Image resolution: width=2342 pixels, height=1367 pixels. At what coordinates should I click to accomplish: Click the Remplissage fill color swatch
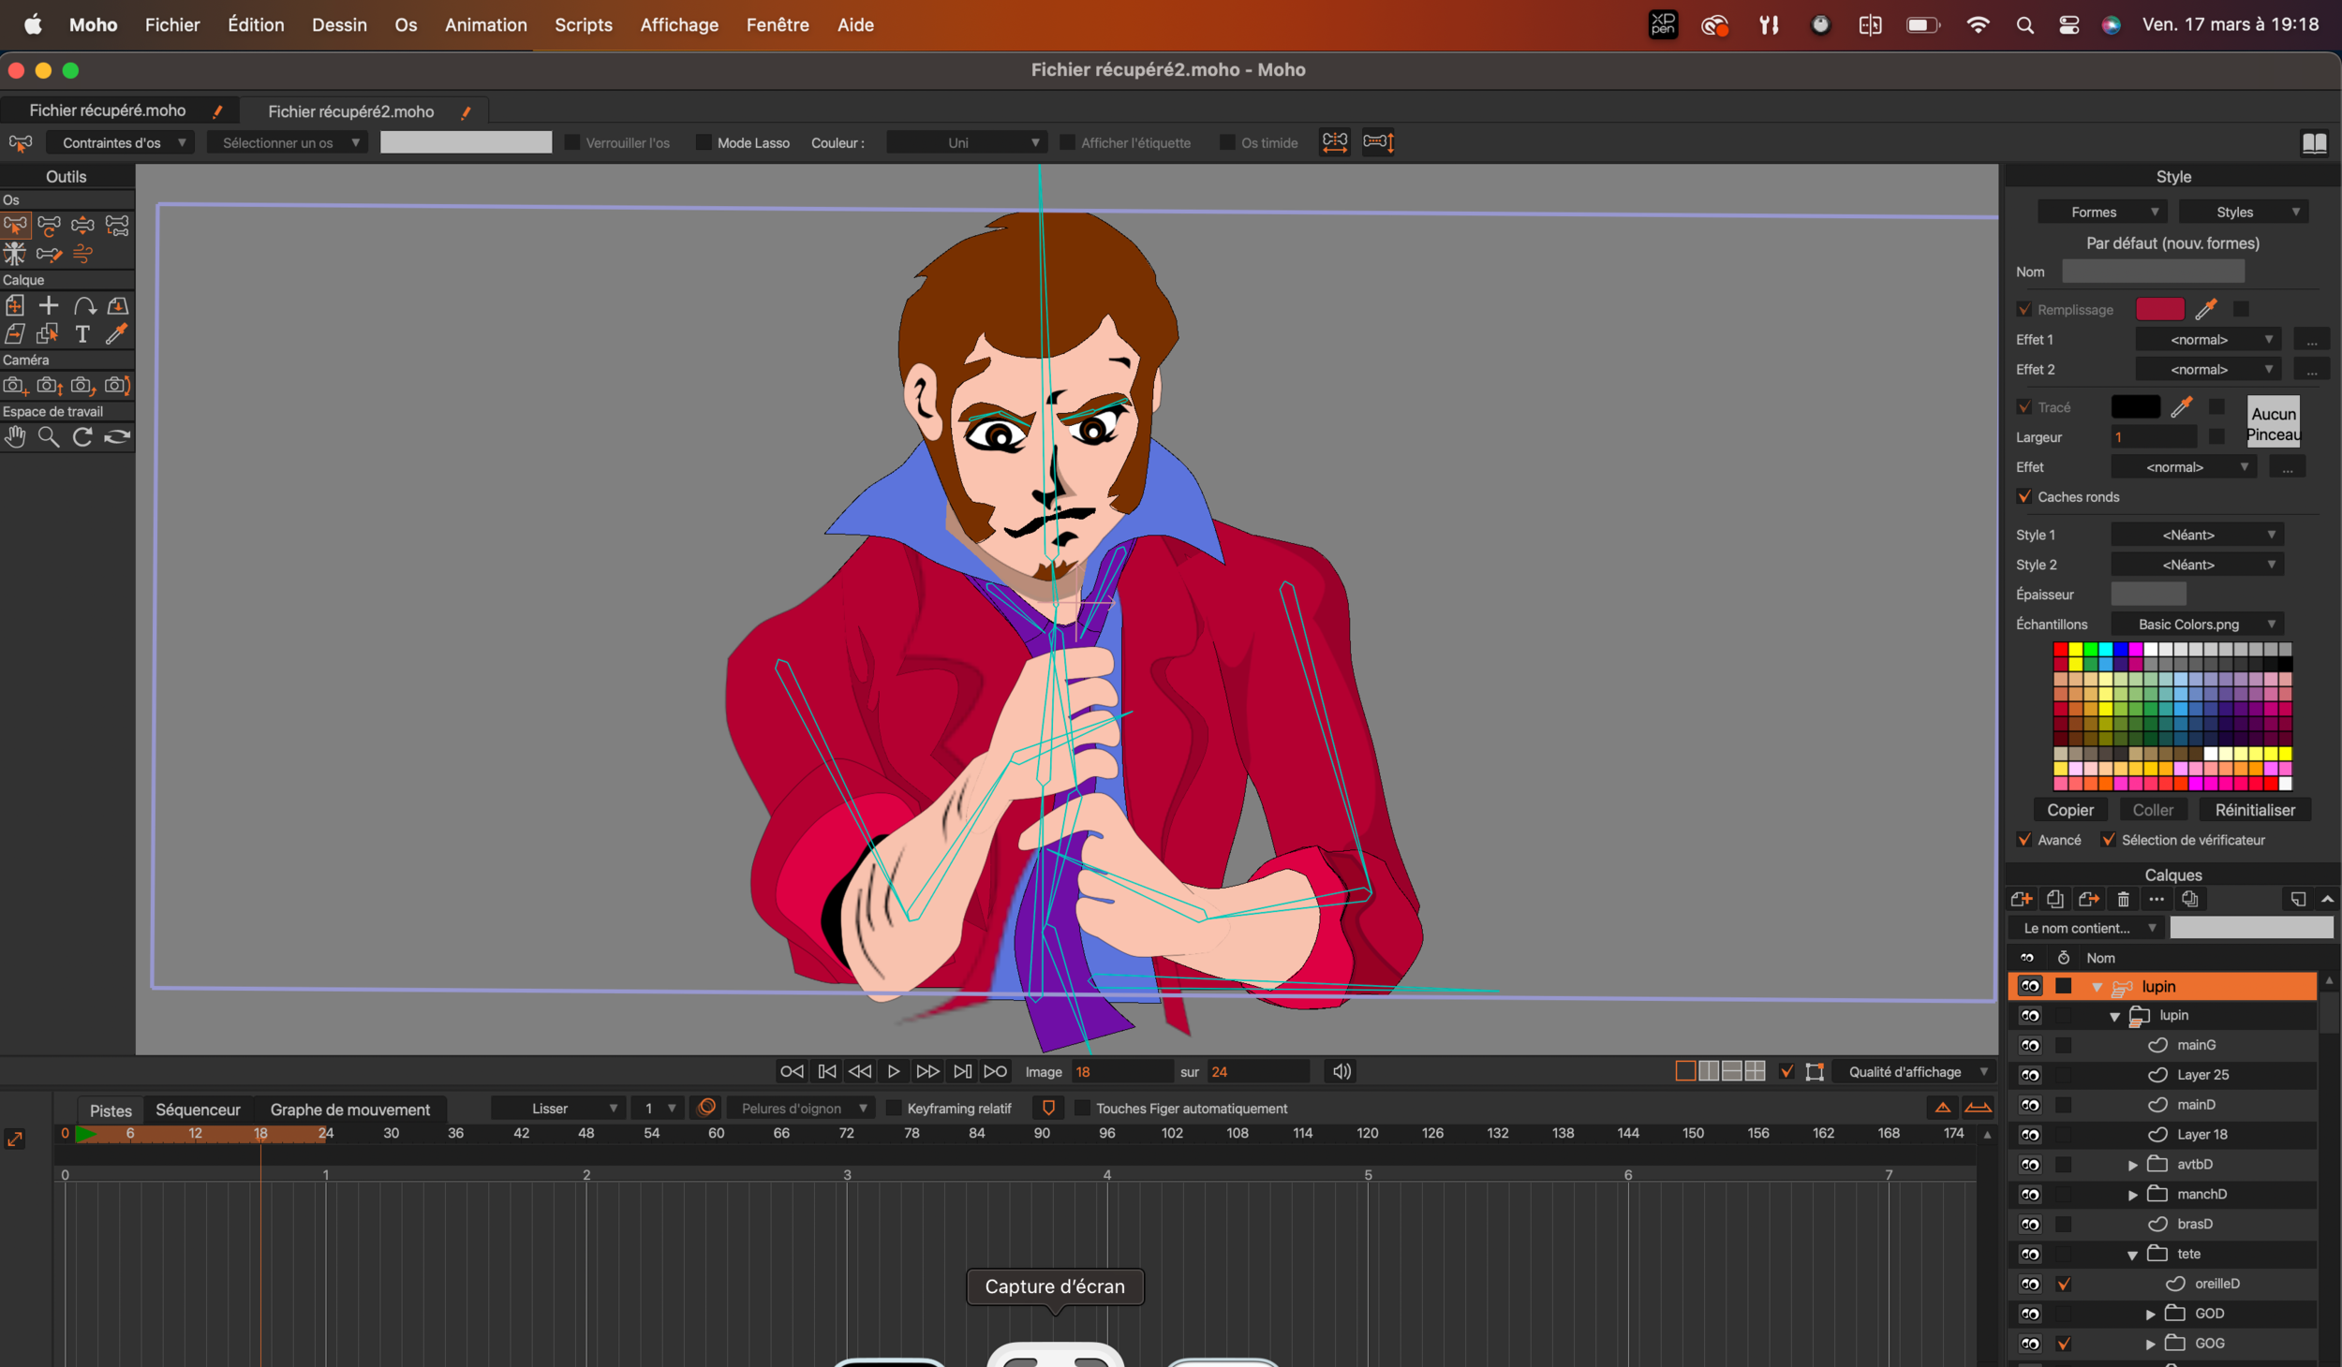2159,310
